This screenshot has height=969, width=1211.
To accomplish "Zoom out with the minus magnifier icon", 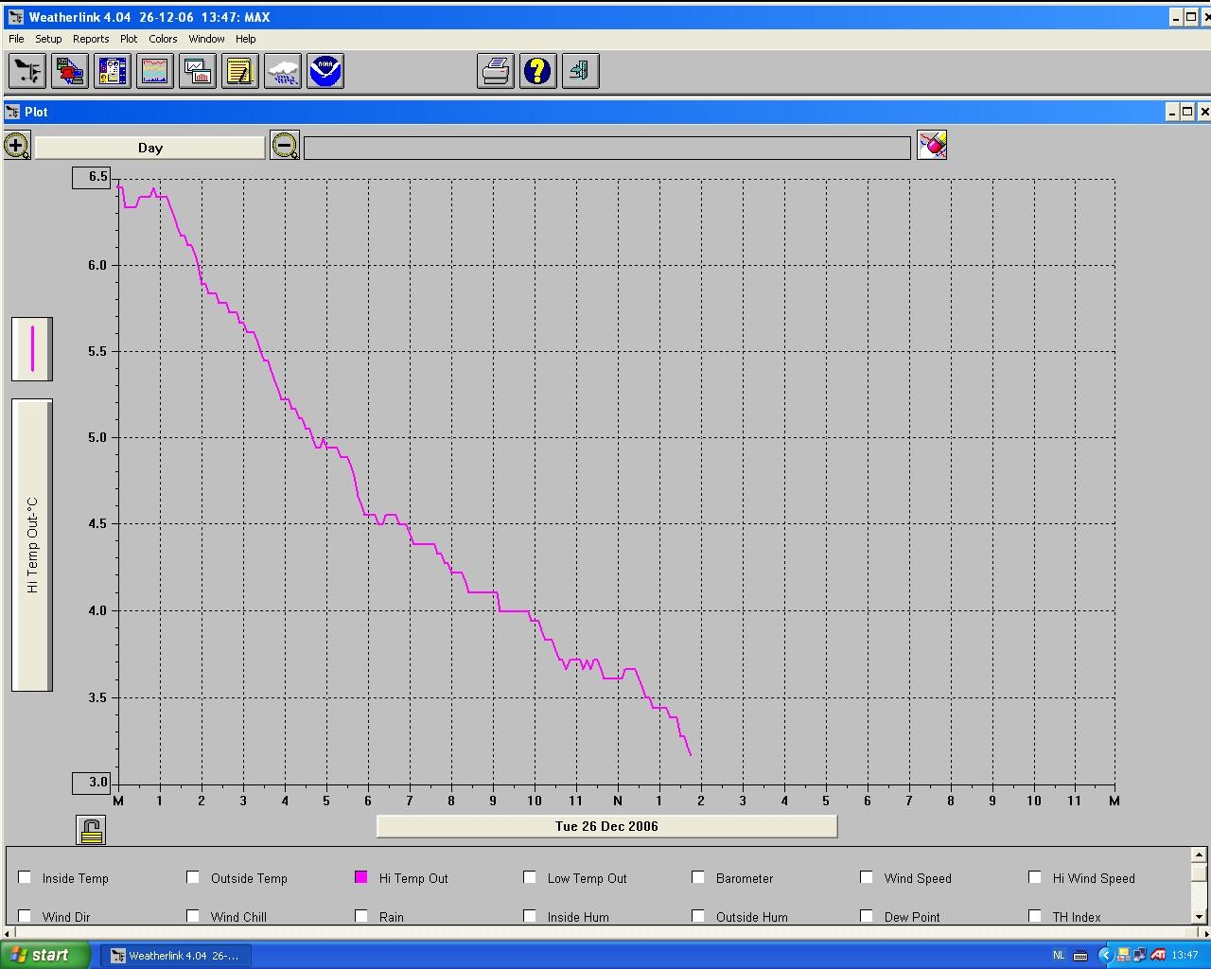I will click(284, 146).
